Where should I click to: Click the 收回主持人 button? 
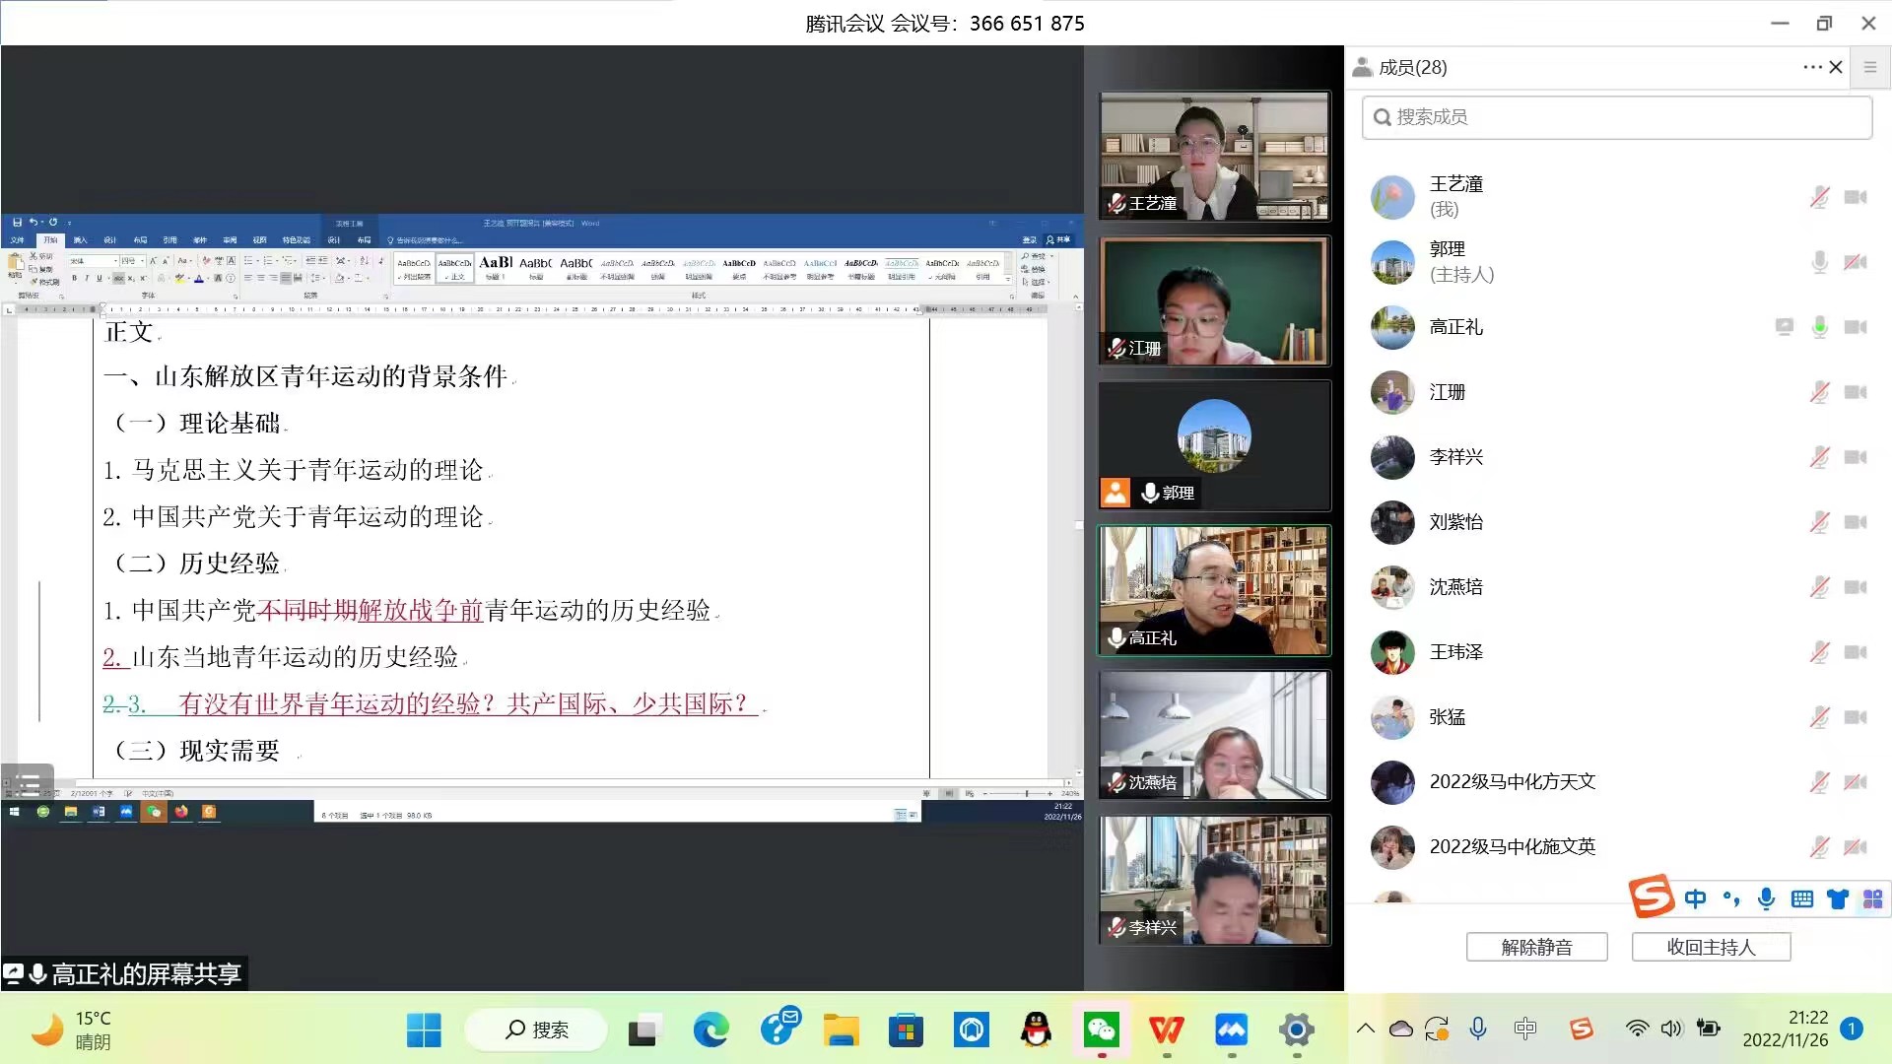click(1711, 947)
